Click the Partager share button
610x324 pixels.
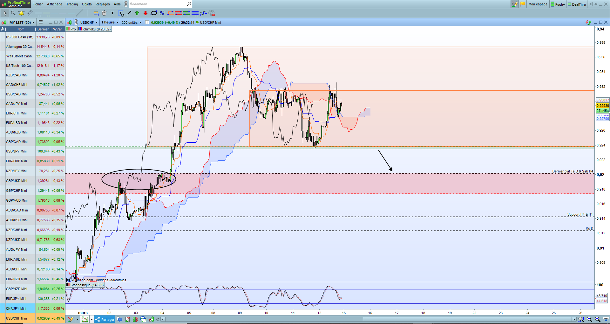point(105,319)
